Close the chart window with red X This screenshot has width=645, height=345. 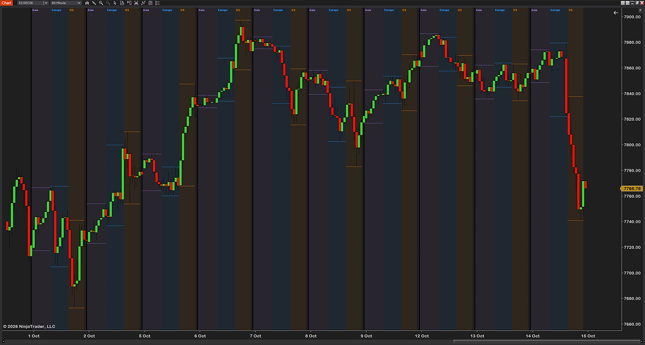642,3
